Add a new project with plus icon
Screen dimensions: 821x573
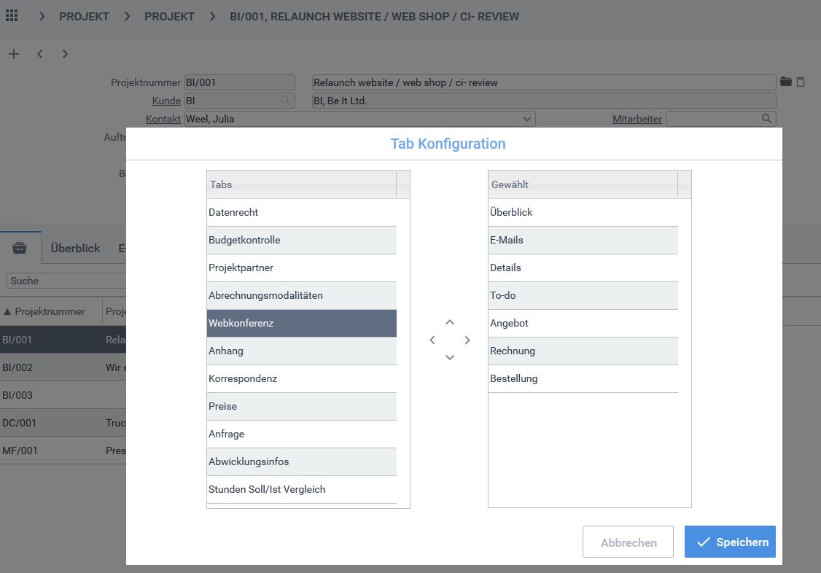click(x=14, y=54)
